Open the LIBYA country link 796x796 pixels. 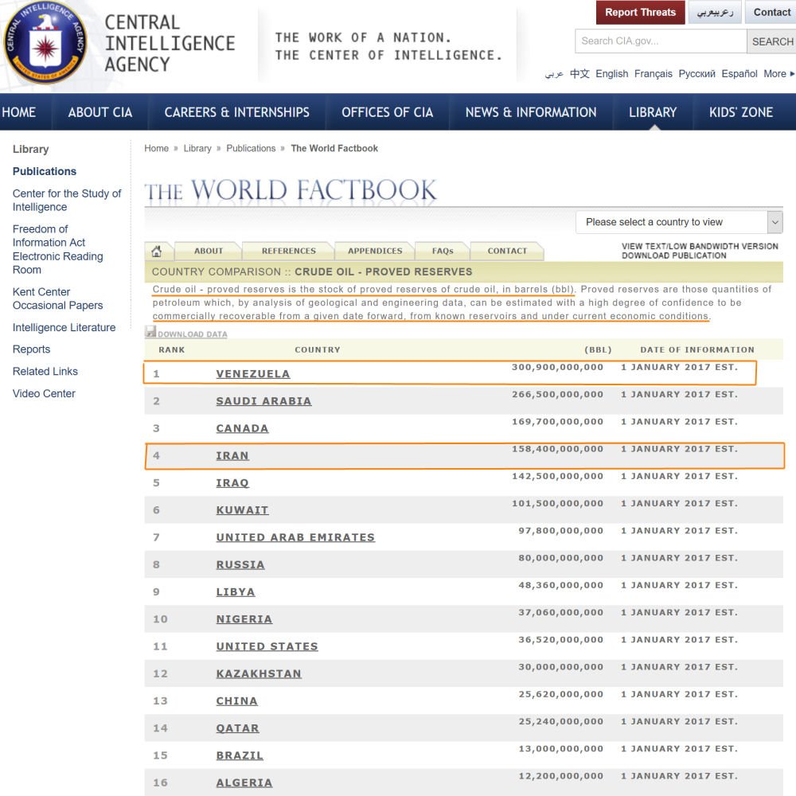point(236,592)
